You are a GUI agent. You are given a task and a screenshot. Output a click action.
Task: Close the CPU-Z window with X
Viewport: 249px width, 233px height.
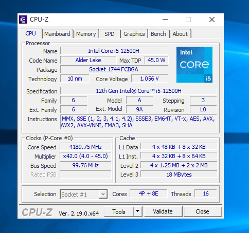click(212, 20)
